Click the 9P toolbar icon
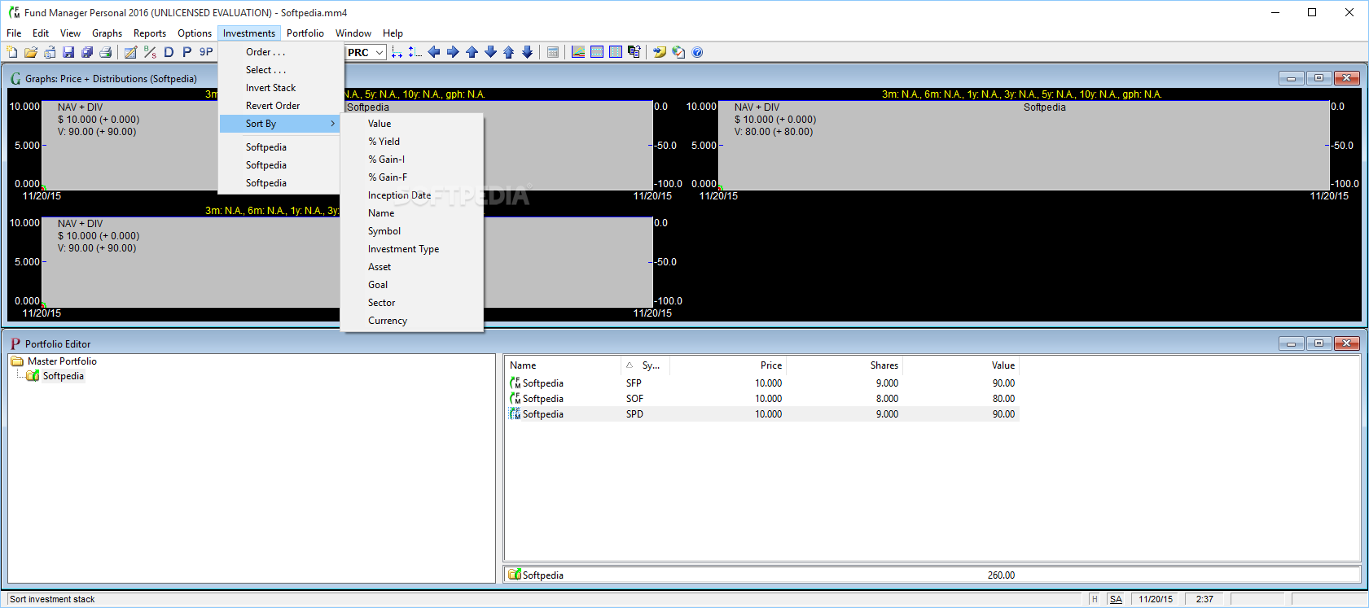 (x=206, y=52)
